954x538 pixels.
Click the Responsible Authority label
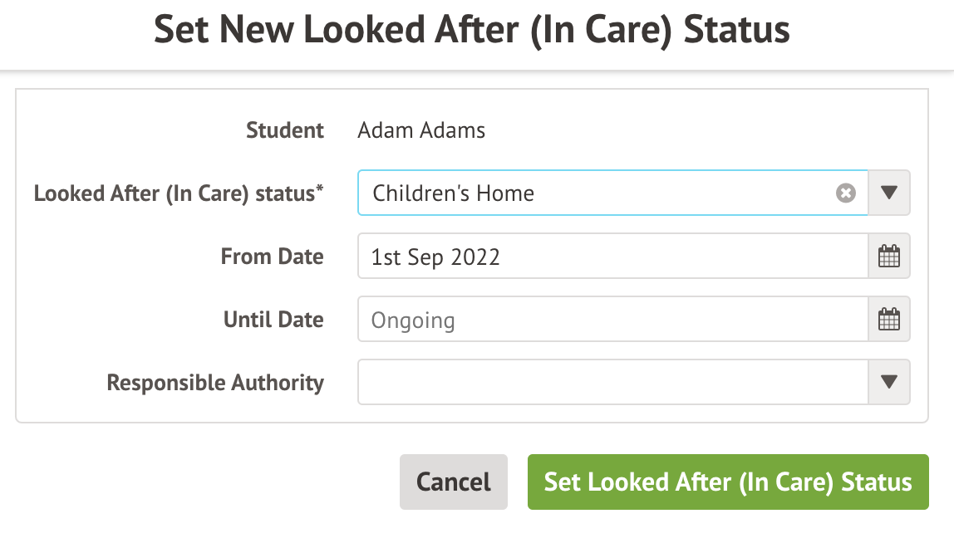pyautogui.click(x=215, y=383)
